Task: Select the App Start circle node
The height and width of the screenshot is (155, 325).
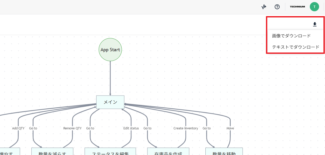Action: (x=110, y=50)
